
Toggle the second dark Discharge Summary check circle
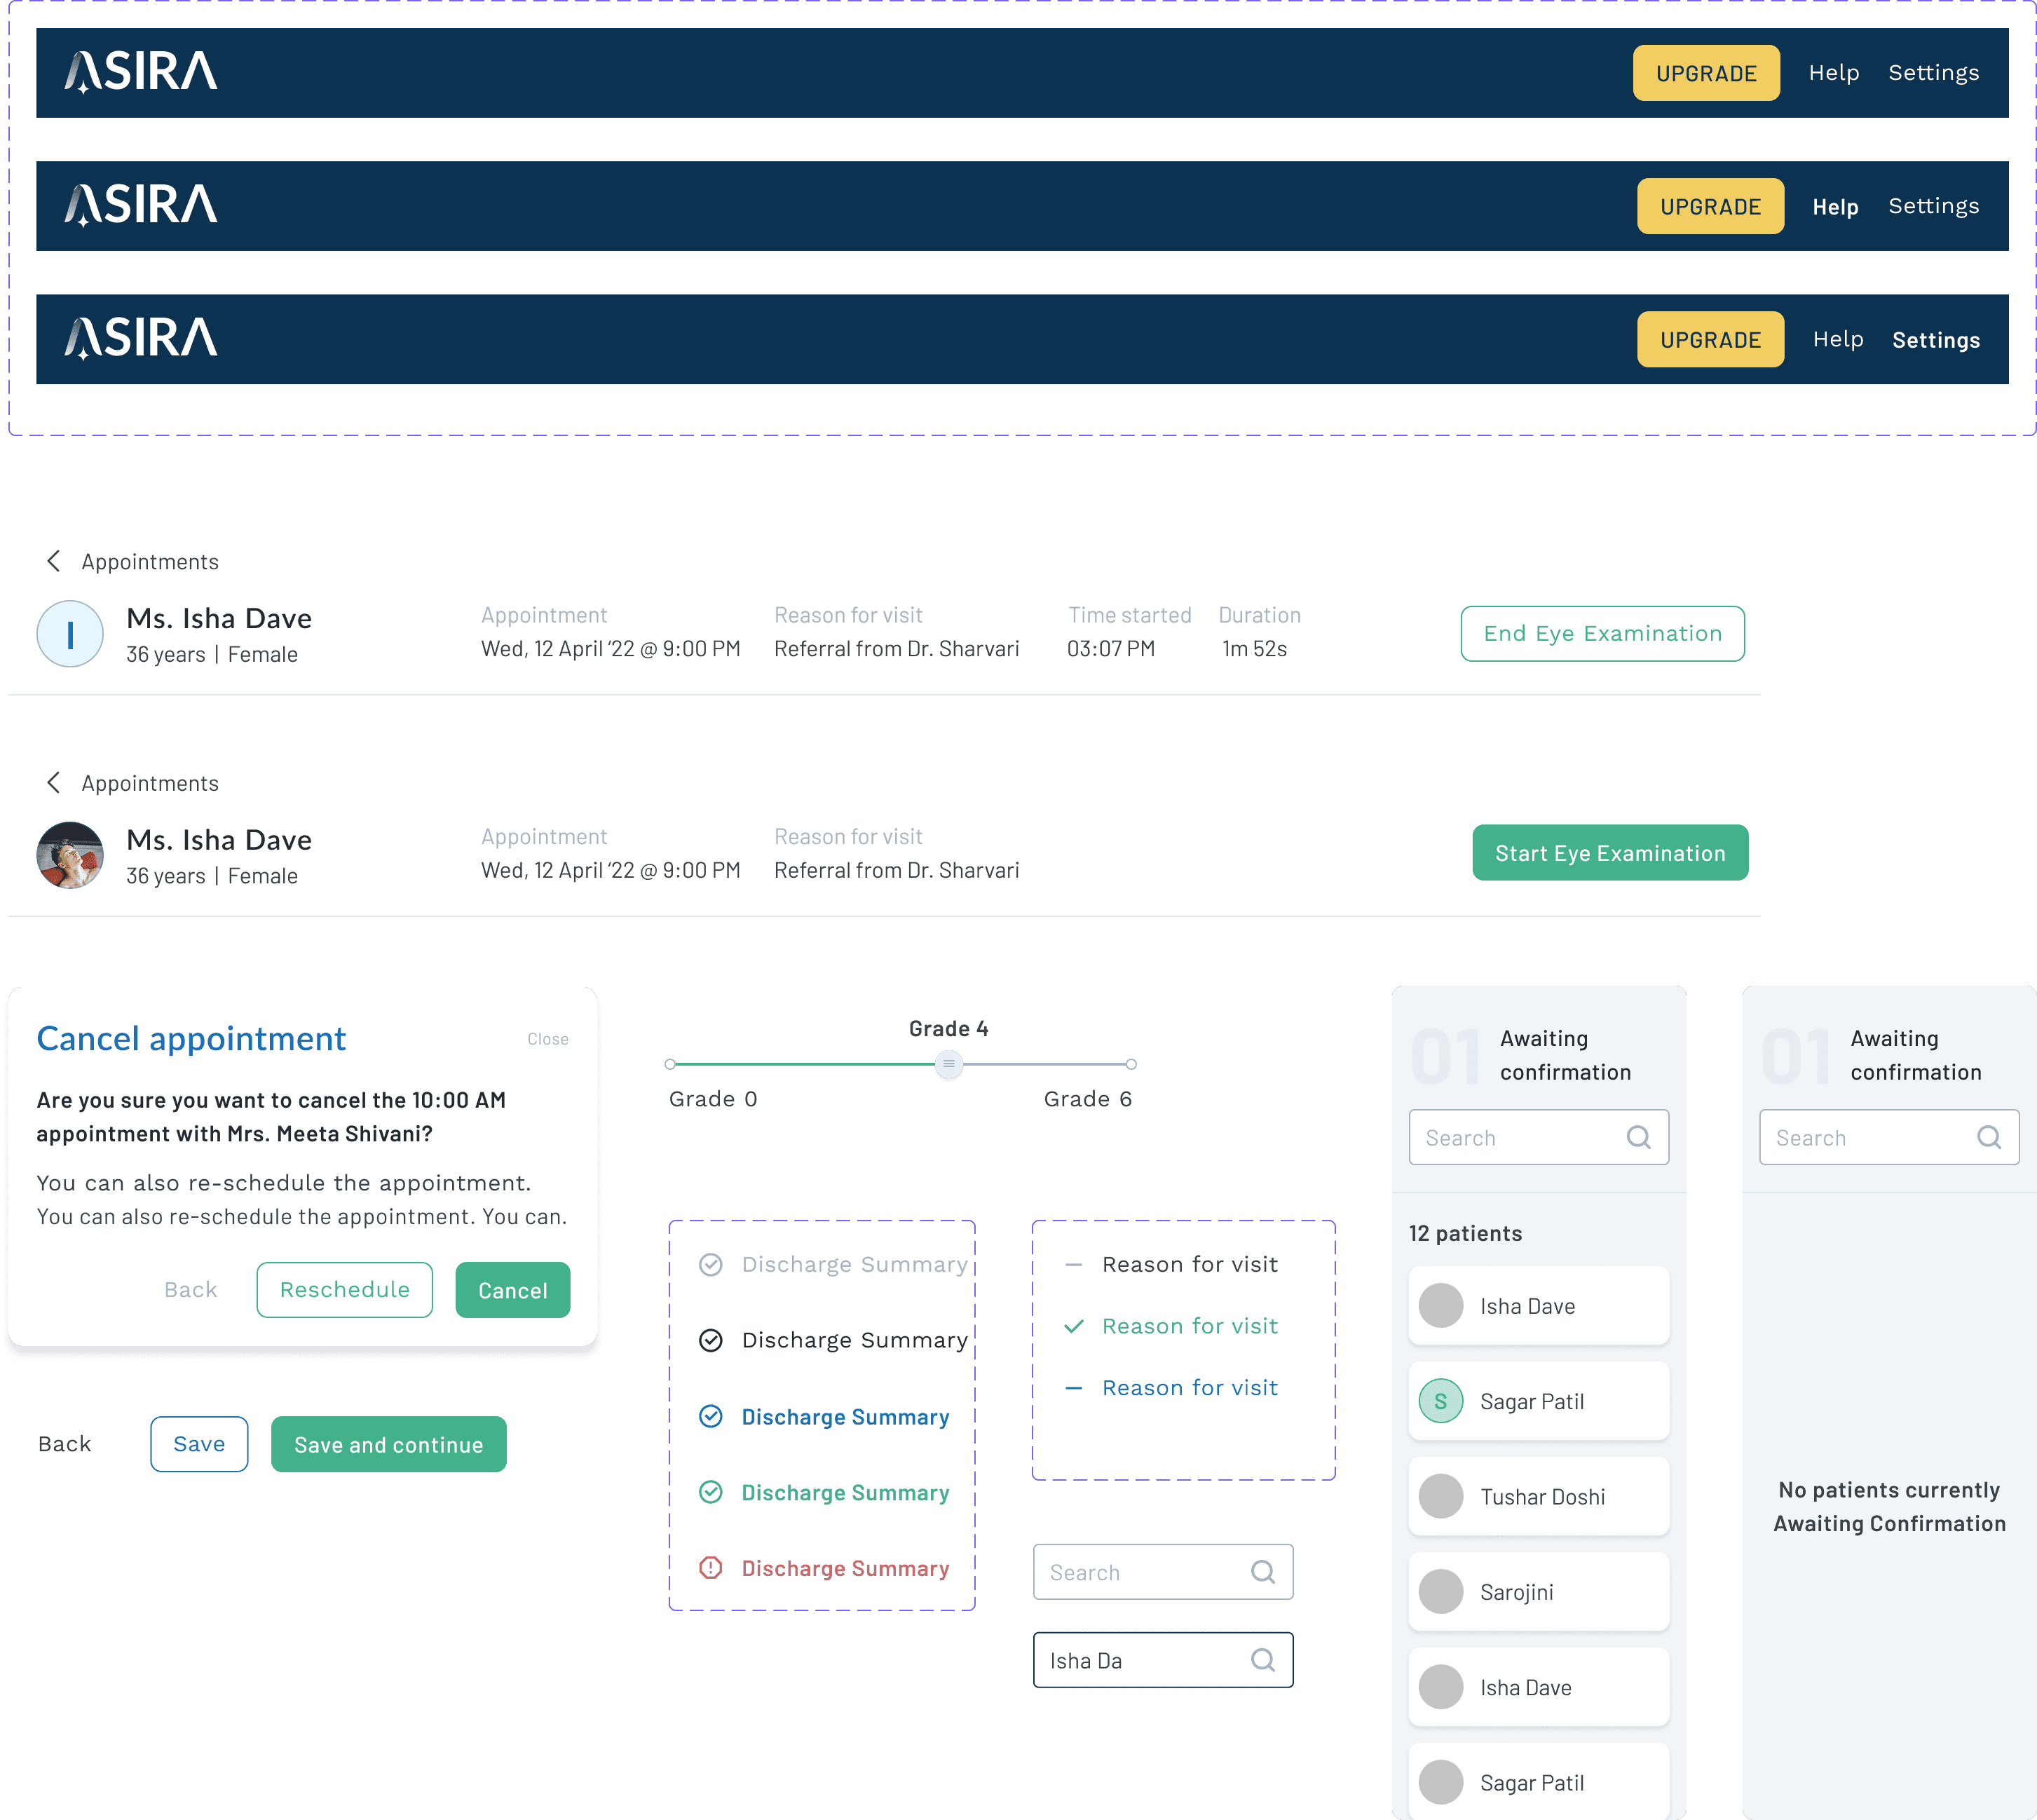tap(710, 1340)
